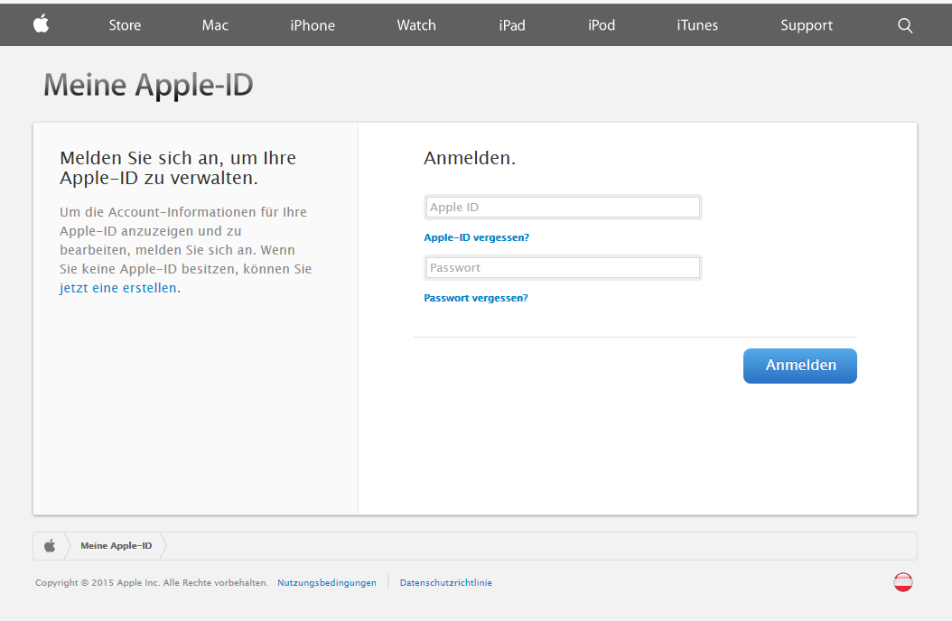
Task: Click the Apple logo in the breadcrumb bar
Action: 50,546
